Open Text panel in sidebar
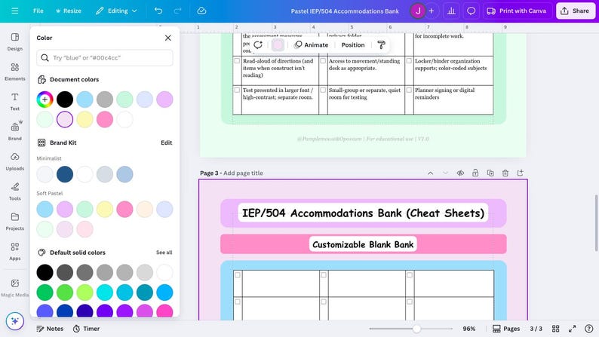The width and height of the screenshot is (599, 337). 15,102
